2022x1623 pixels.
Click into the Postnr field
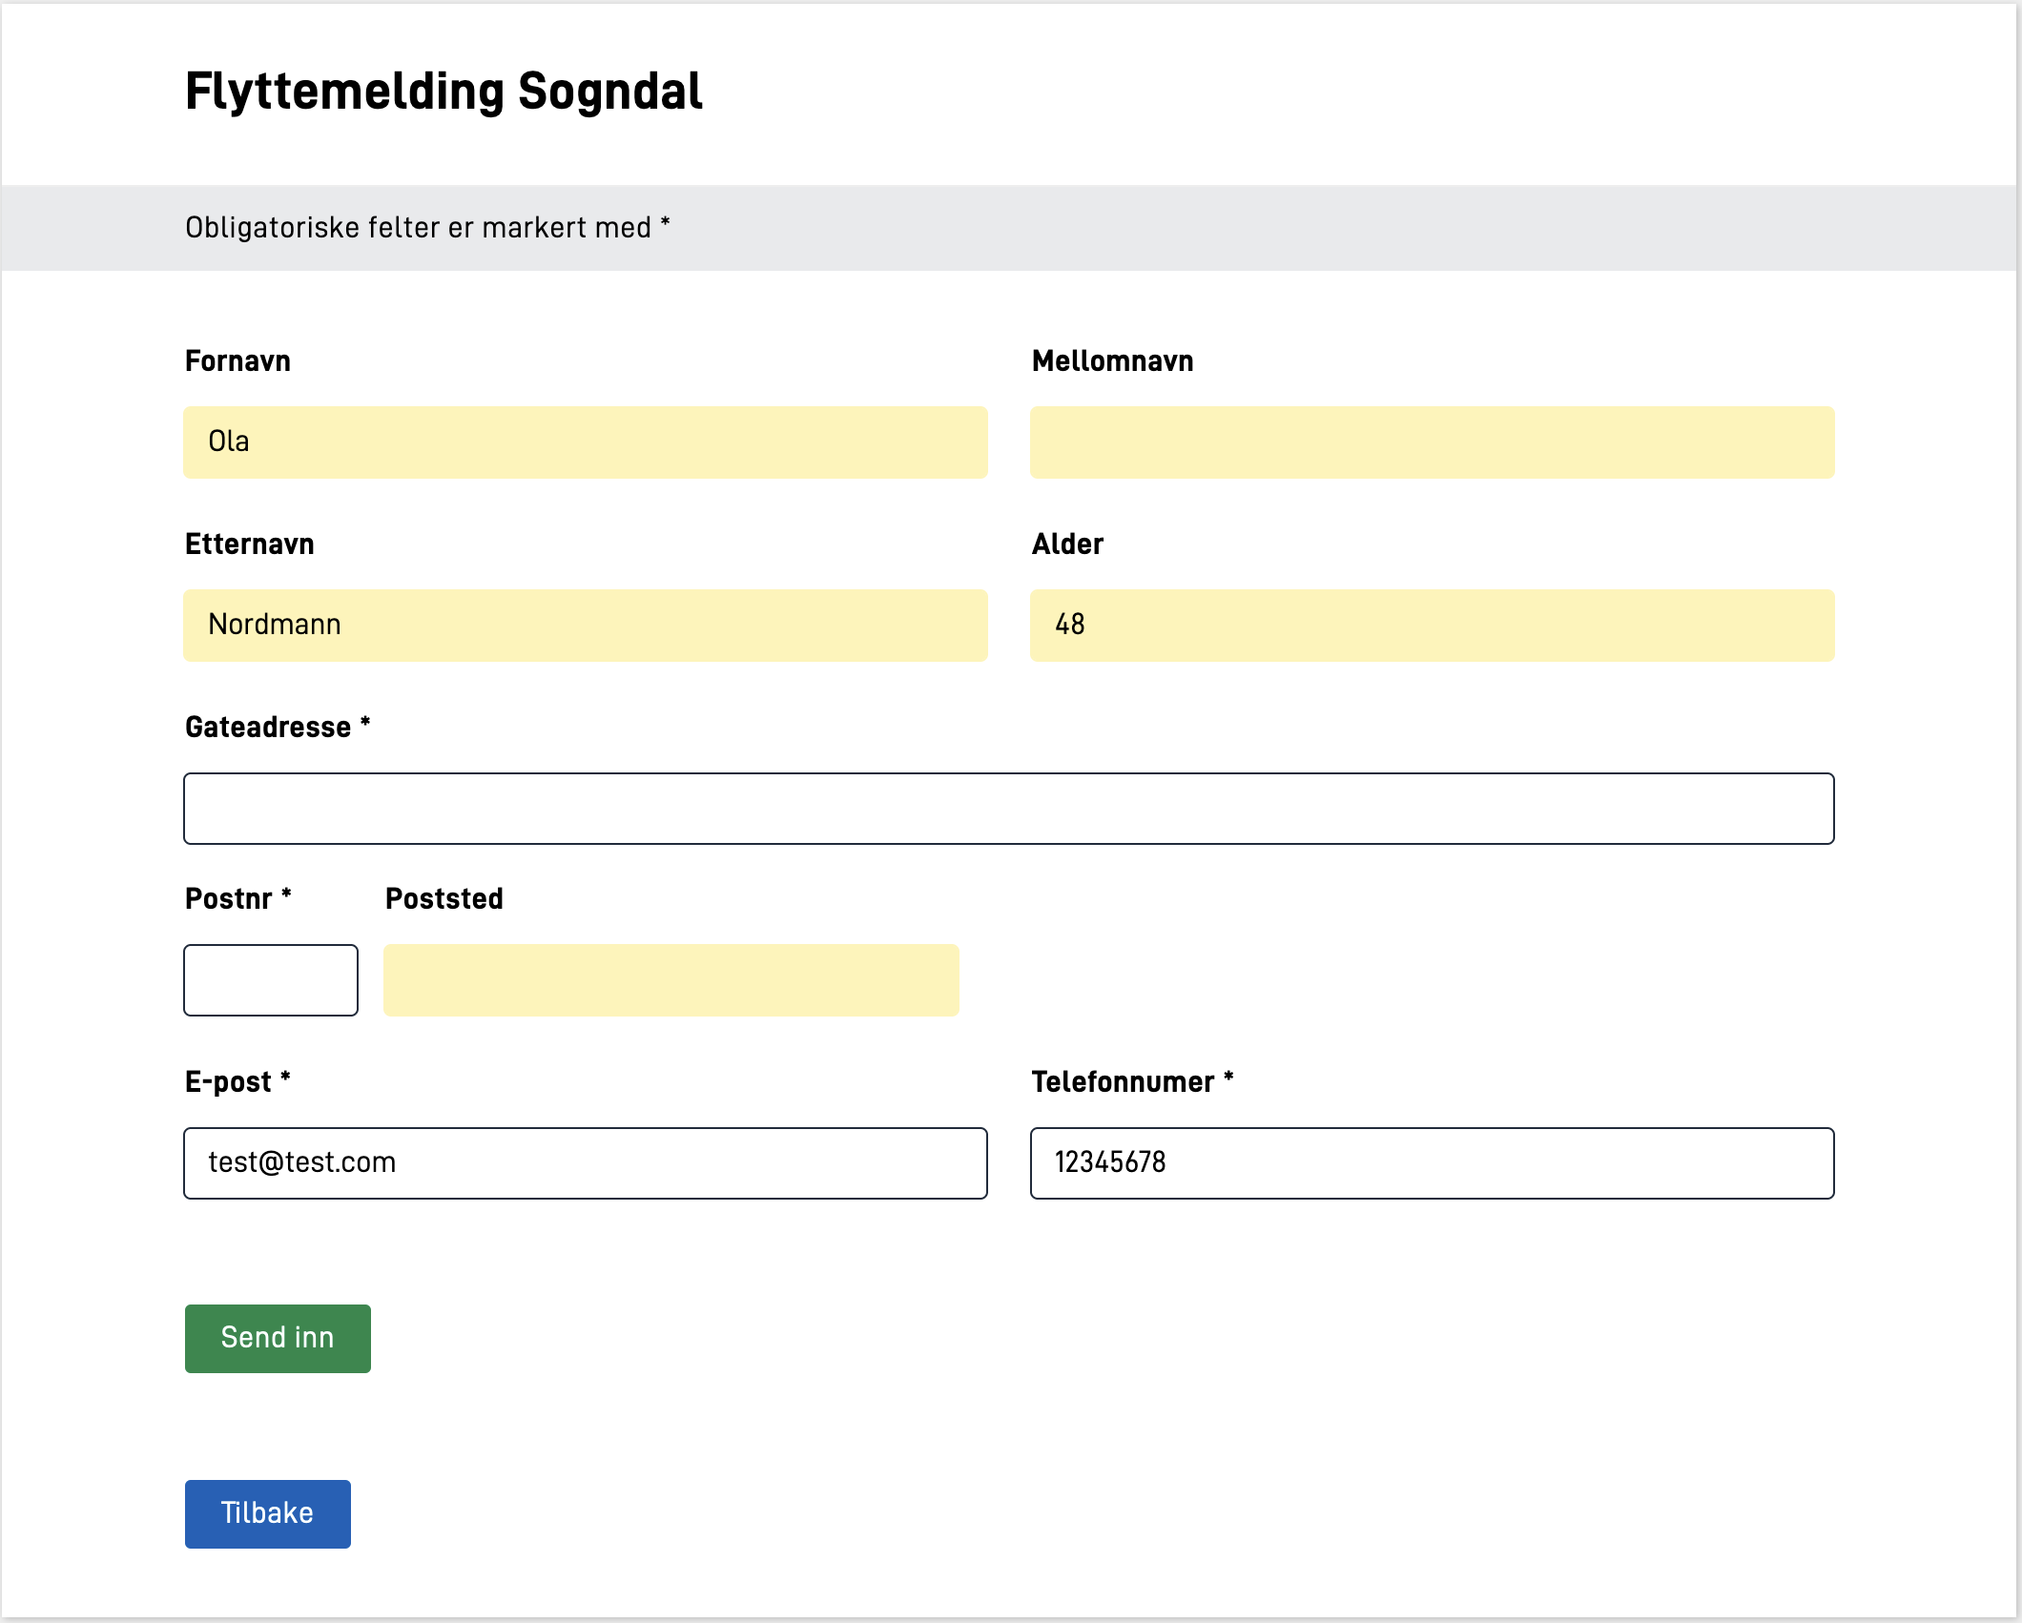(x=271, y=980)
